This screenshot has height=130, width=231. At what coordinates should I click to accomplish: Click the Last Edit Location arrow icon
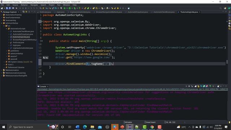click(112, 8)
